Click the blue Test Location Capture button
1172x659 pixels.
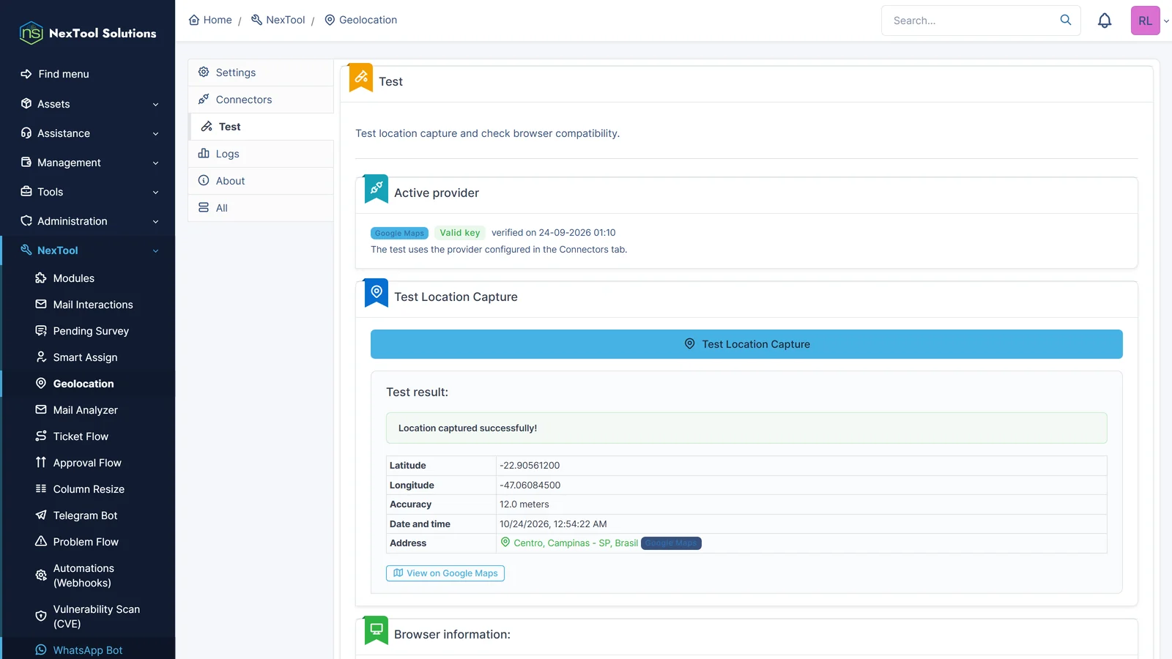click(746, 344)
